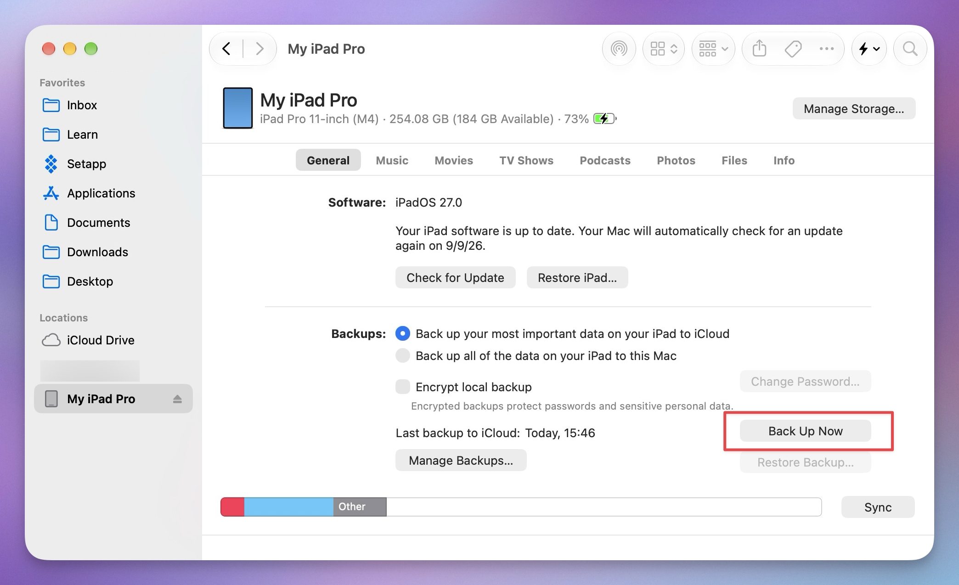
Task: Click Check for Update
Action: coord(455,277)
